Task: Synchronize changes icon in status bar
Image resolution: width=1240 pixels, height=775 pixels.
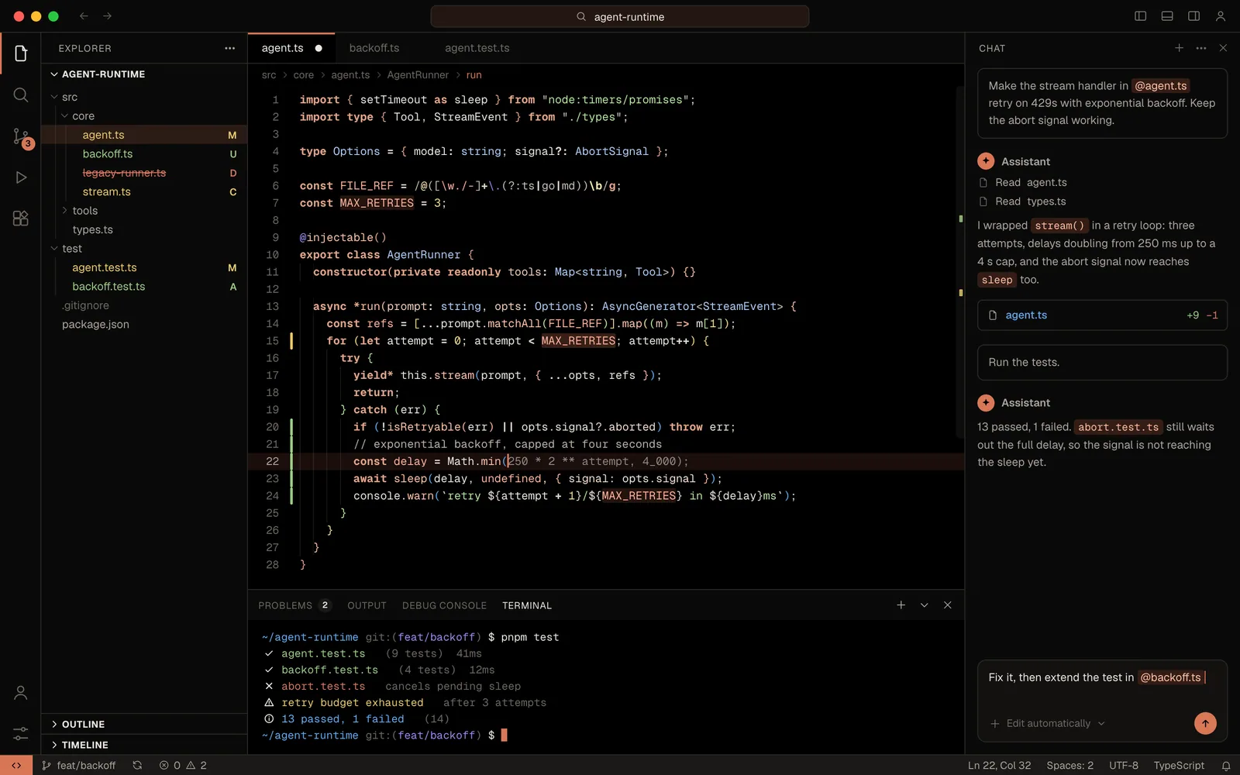Action: click(137, 765)
